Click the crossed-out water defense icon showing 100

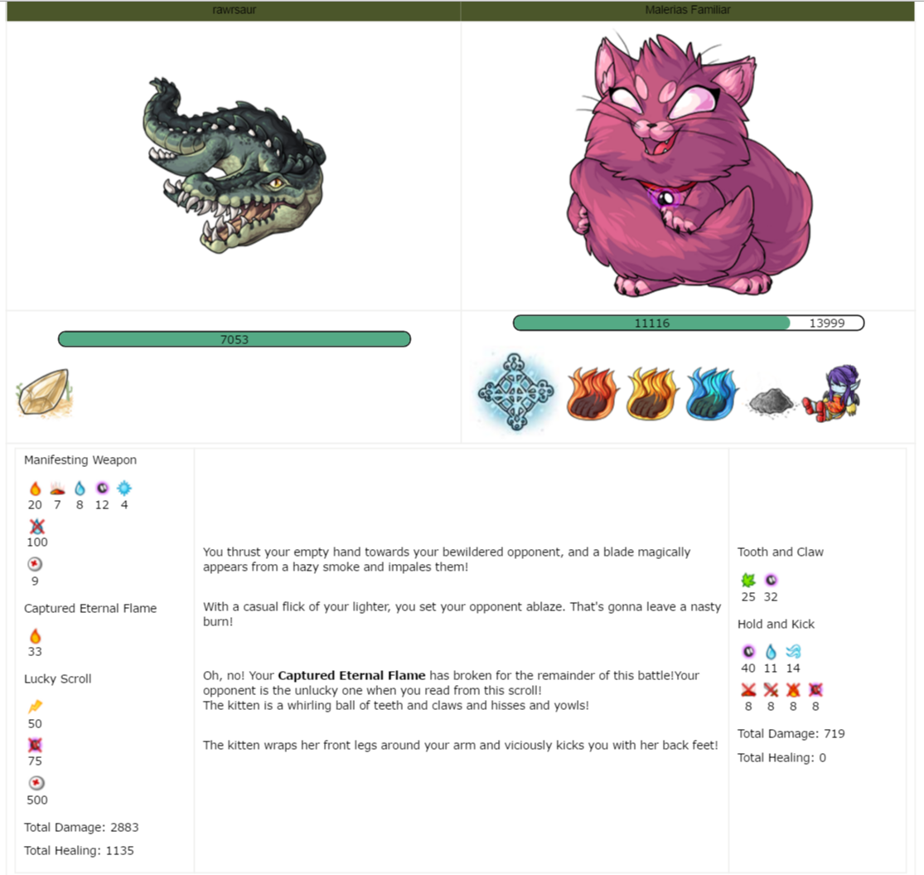[x=36, y=526]
